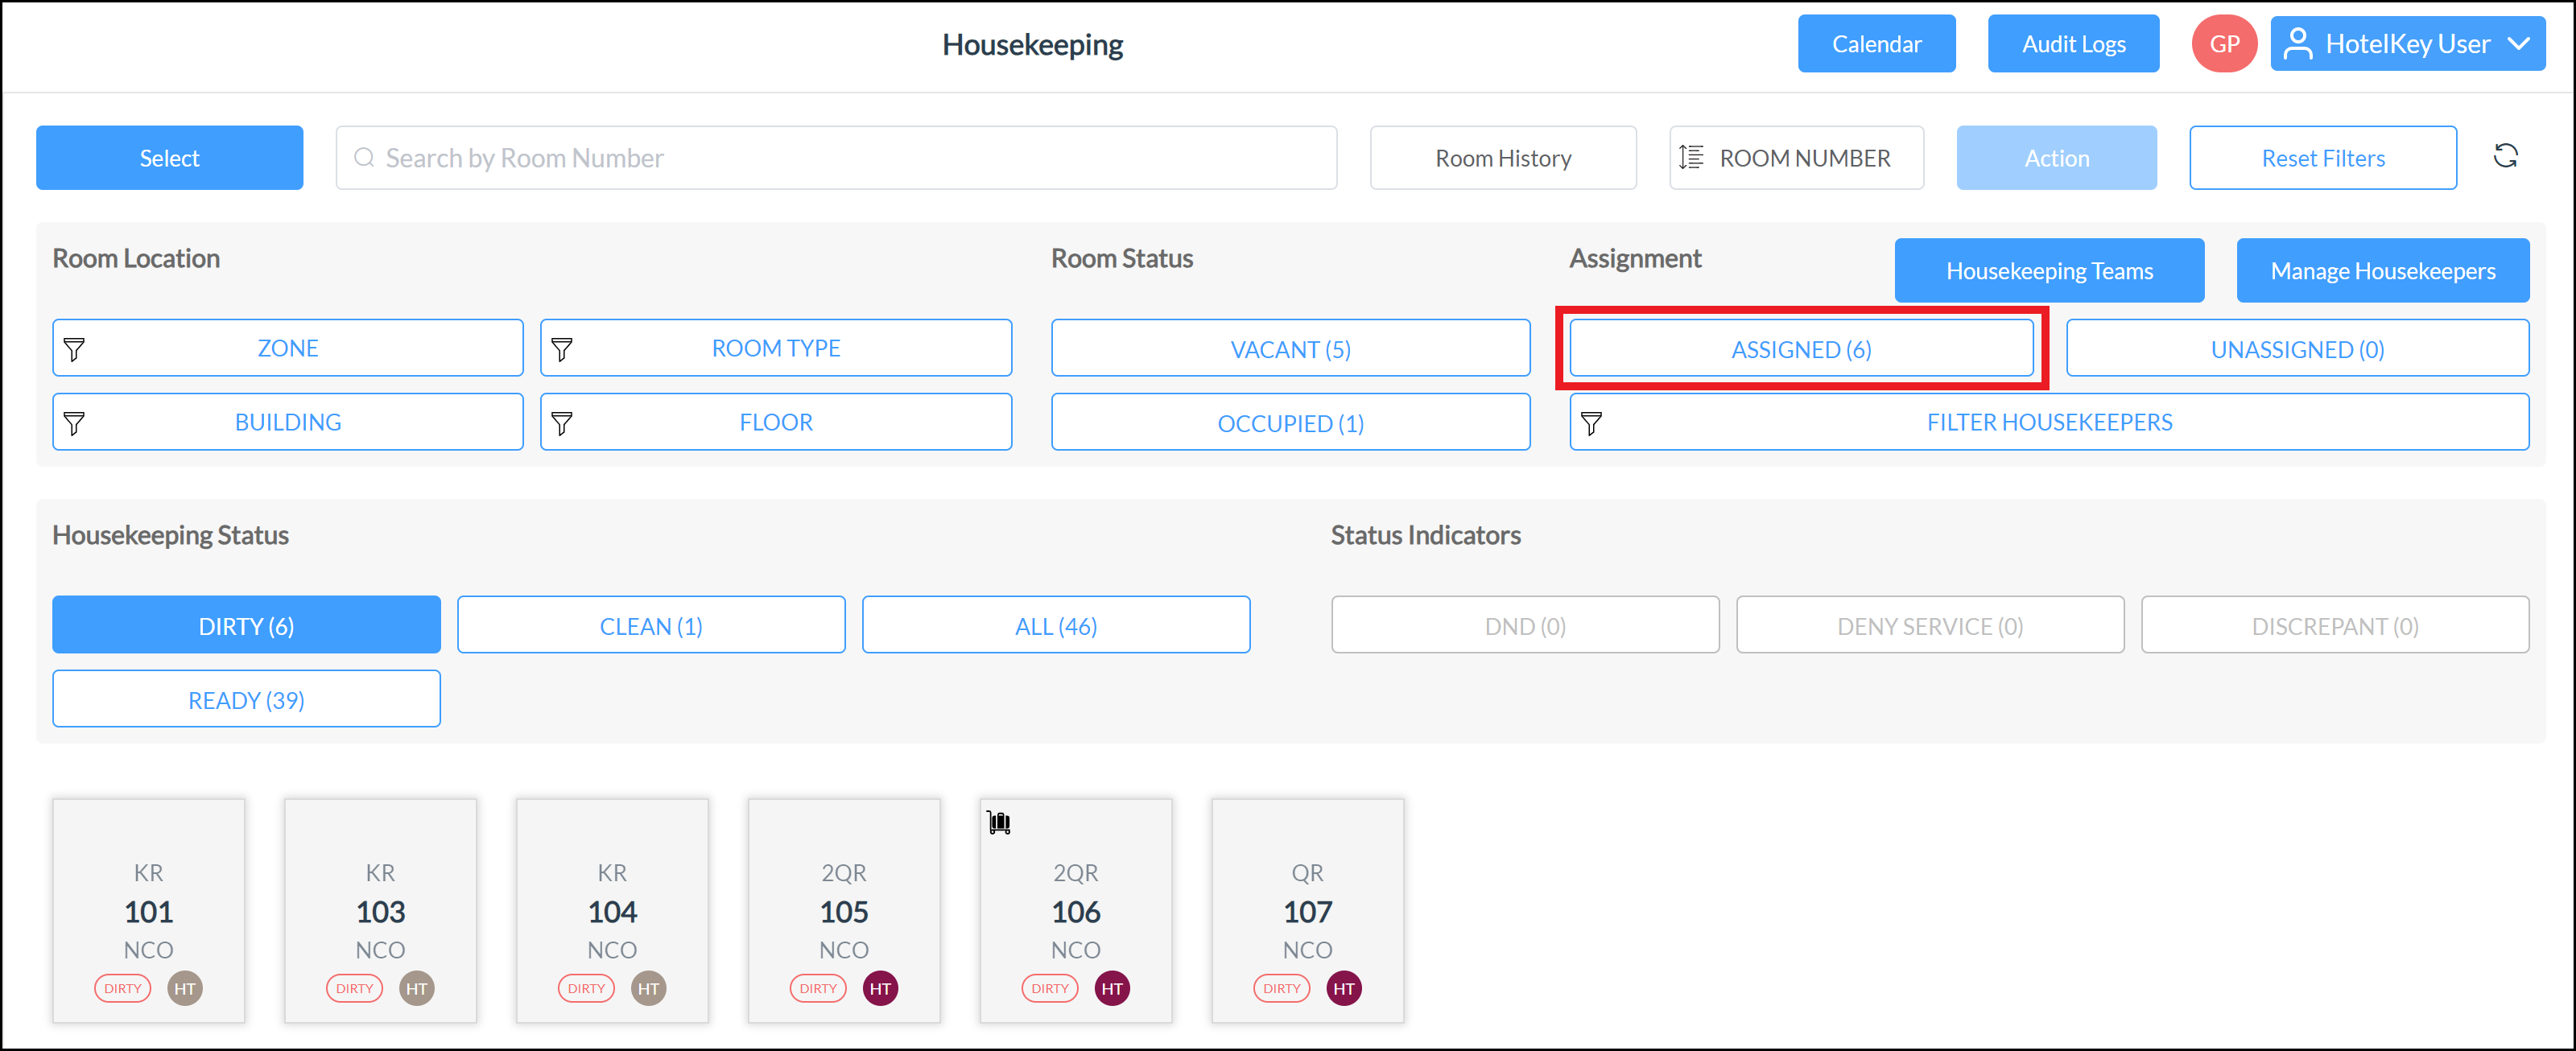Toggle the DIRTY housekeeping status filter

(x=246, y=624)
